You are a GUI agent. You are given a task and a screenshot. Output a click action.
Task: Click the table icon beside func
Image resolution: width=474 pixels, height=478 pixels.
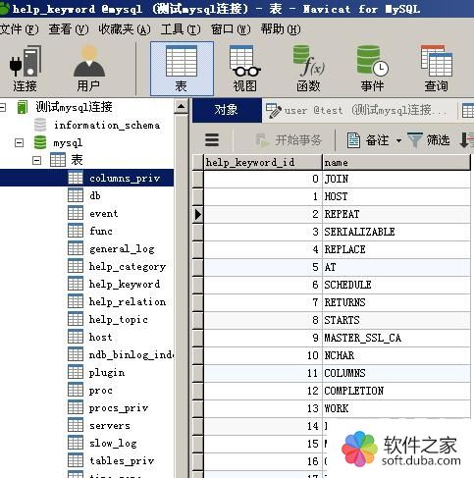76,231
